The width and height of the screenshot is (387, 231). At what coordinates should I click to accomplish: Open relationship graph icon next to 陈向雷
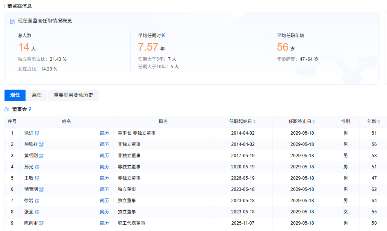[41, 223]
